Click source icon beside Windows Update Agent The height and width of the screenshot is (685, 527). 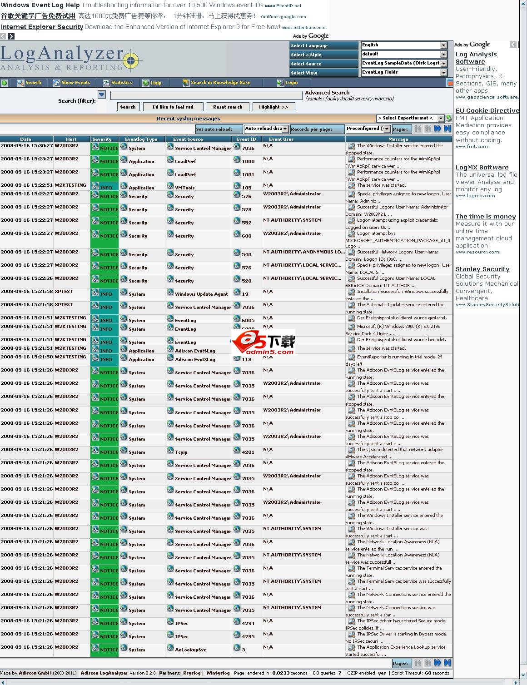(170, 293)
